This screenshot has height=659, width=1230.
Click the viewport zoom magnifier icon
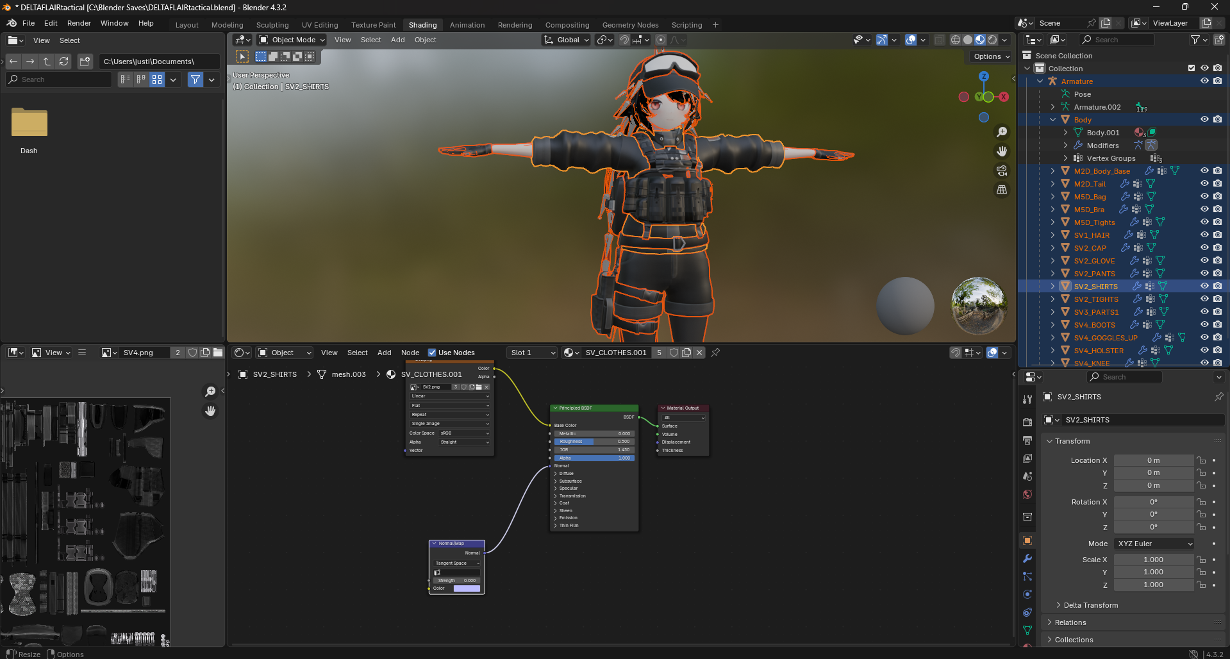(1001, 132)
